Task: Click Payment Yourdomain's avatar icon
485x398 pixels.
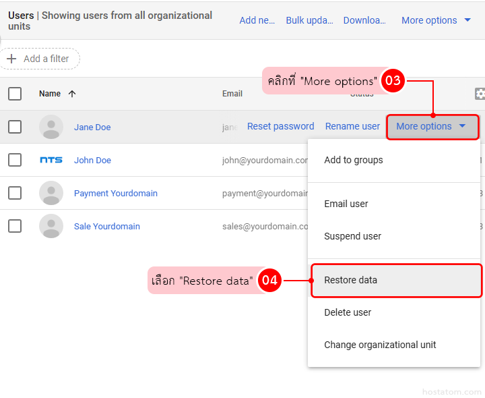Action: click(x=51, y=193)
